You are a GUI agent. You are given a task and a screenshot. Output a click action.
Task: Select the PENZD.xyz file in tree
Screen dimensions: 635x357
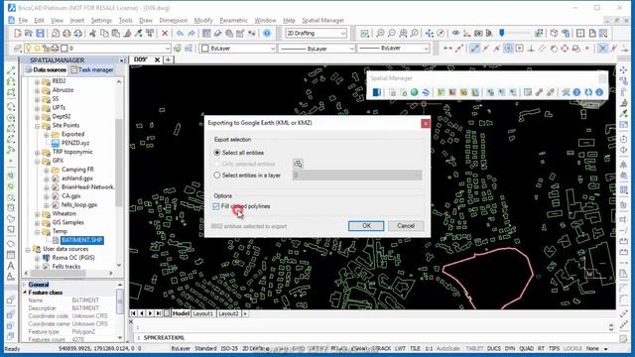pyautogui.click(x=75, y=143)
